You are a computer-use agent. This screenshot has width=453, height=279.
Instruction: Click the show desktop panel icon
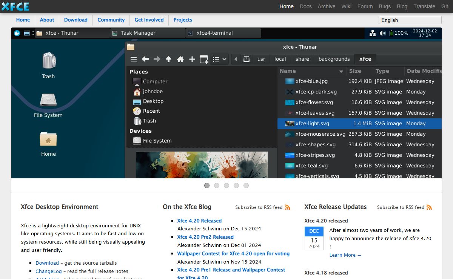pos(27,33)
